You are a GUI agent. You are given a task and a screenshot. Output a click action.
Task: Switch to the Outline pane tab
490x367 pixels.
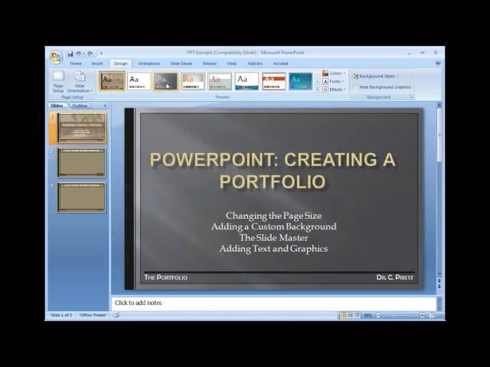tap(80, 106)
